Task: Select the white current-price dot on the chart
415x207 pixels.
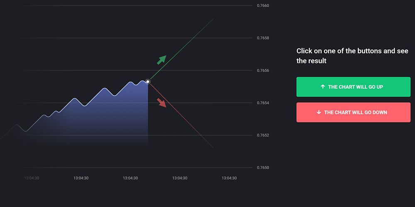Action: (148, 82)
